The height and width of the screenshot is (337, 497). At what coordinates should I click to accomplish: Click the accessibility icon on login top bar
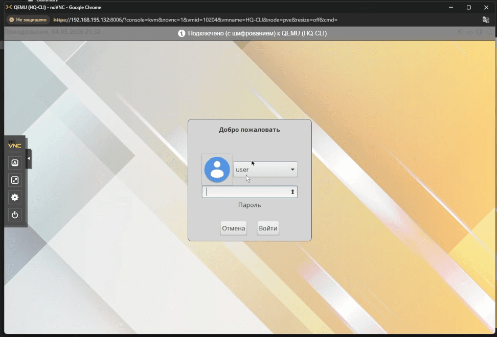tap(479, 32)
